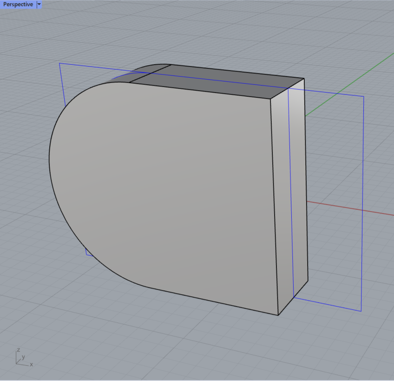Screen dimensions: 394x381
Task: Select the dark top face of the solid
Action: pyautogui.click(x=216, y=82)
